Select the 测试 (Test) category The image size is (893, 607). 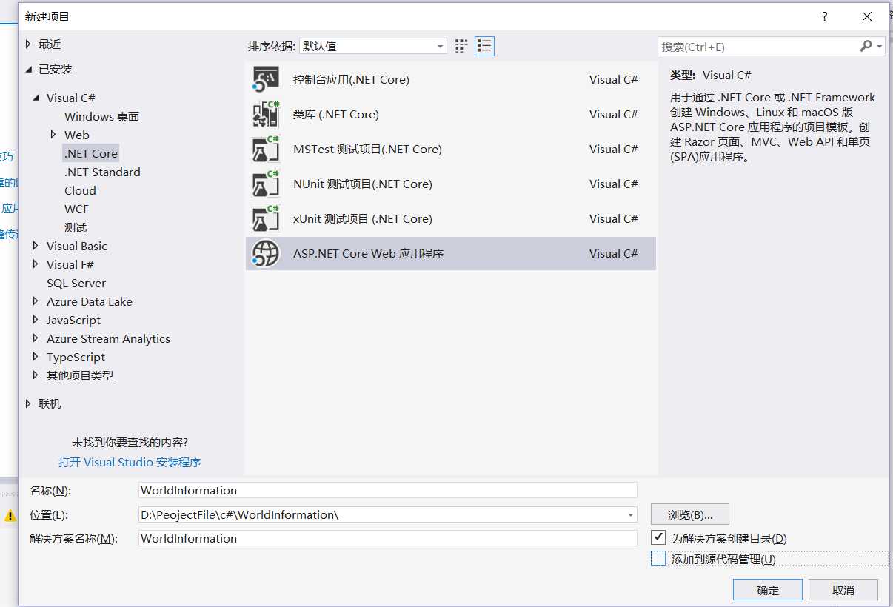tap(76, 227)
